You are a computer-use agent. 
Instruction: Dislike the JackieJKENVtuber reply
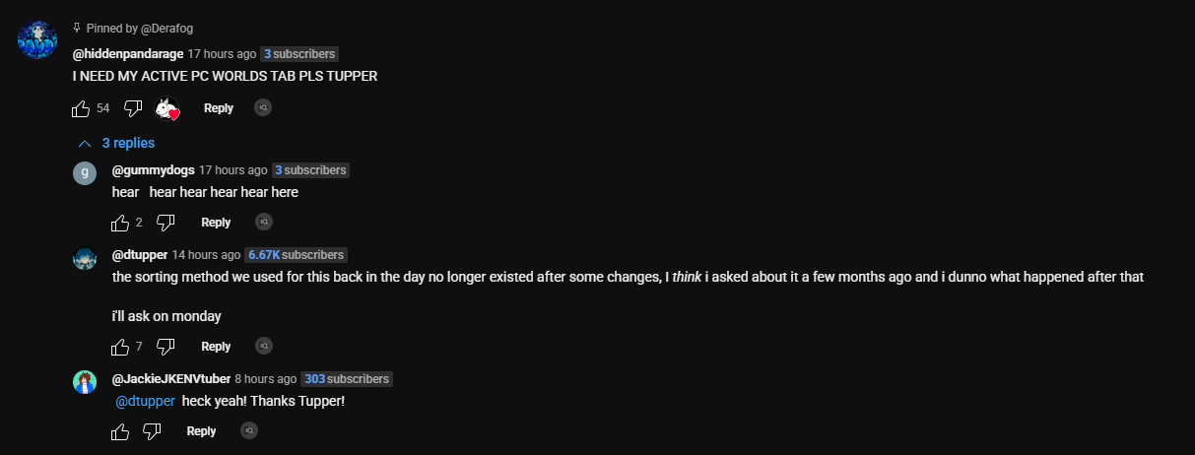[152, 431]
